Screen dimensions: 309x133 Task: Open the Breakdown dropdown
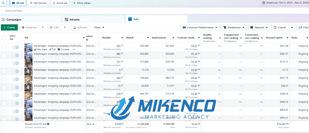coord(234,28)
